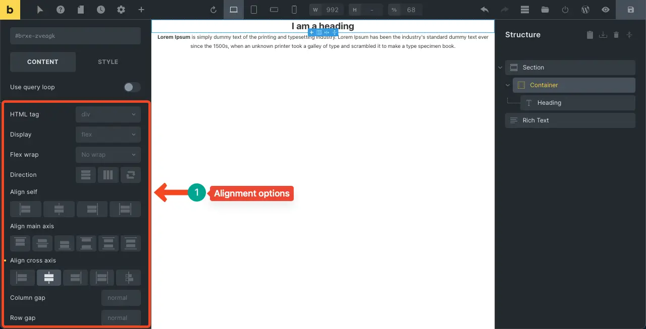Collapse the Container tree chevron
This screenshot has height=329, width=646.
click(508, 85)
